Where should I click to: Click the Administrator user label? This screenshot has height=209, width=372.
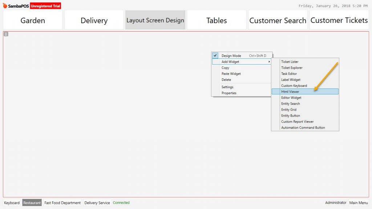(x=336, y=202)
